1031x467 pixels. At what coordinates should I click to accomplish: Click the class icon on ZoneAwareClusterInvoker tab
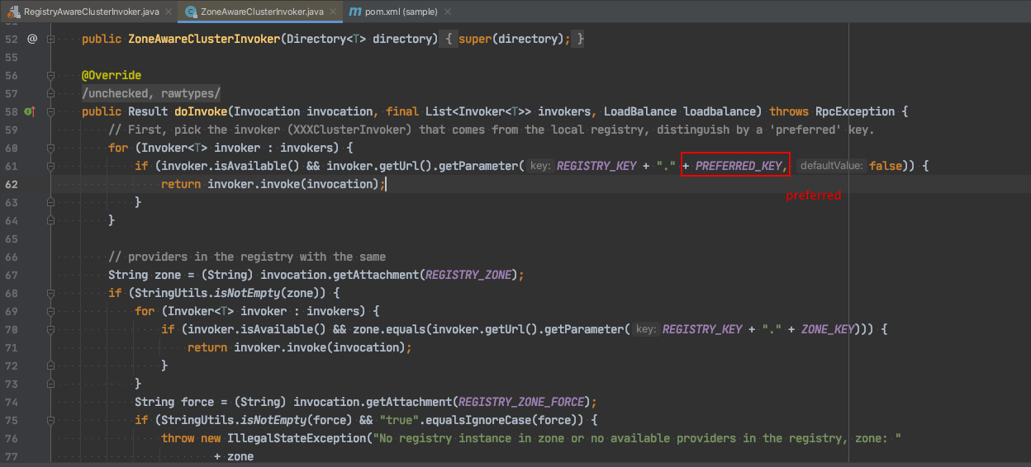[x=191, y=12]
